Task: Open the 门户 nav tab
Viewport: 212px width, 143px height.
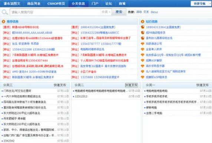Action: pos(95,3)
